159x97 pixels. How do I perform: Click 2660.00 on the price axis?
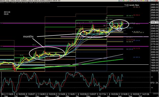(x=154, y=7)
